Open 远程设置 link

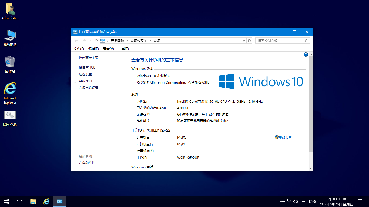pyautogui.click(x=85, y=74)
